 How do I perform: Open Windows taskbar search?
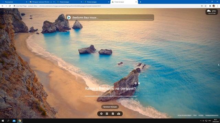[8, 121]
